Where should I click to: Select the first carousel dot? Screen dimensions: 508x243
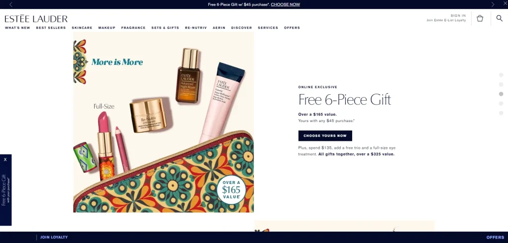pyautogui.click(x=501, y=75)
